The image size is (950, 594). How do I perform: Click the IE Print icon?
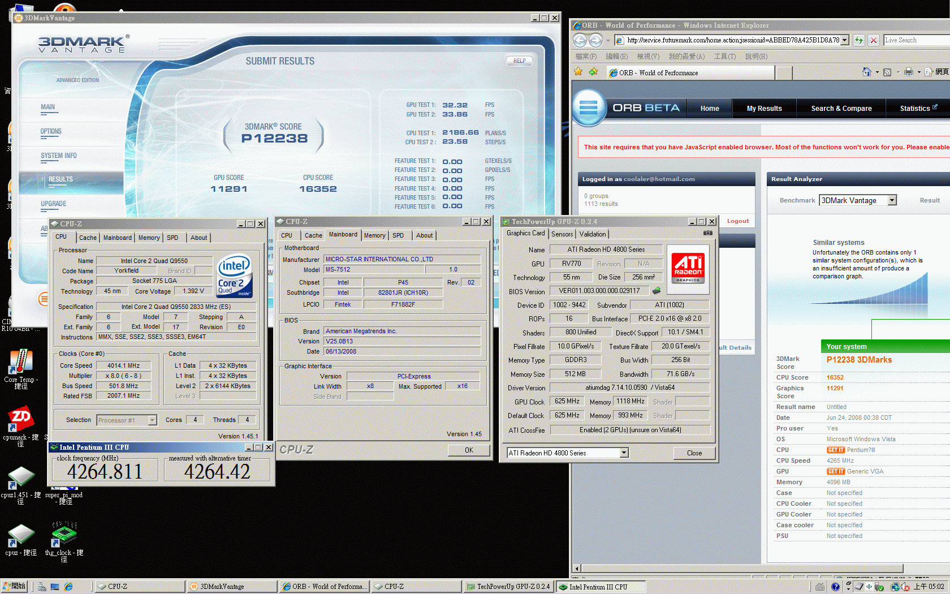(x=909, y=72)
